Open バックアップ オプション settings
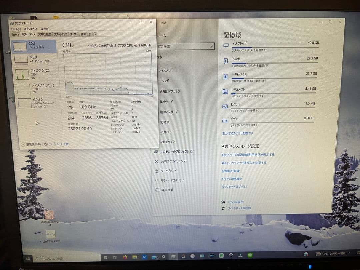360x270 pixels. 234,187
